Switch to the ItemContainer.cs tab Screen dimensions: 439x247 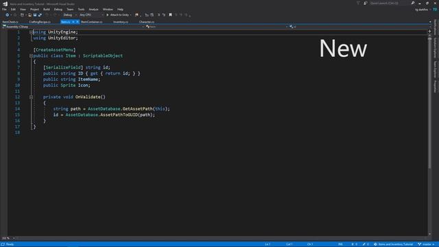click(x=91, y=22)
